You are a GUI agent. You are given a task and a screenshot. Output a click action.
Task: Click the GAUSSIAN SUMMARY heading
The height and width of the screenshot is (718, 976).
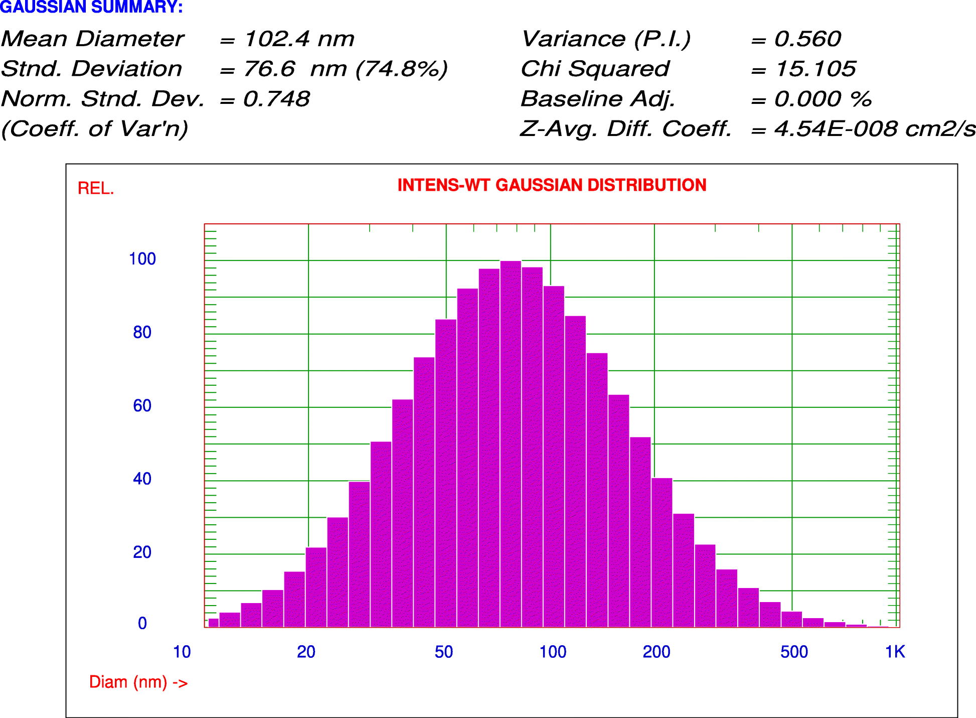pyautogui.click(x=91, y=7)
